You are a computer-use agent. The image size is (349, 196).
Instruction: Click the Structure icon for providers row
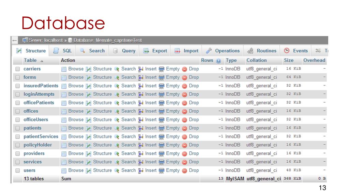coord(88,153)
